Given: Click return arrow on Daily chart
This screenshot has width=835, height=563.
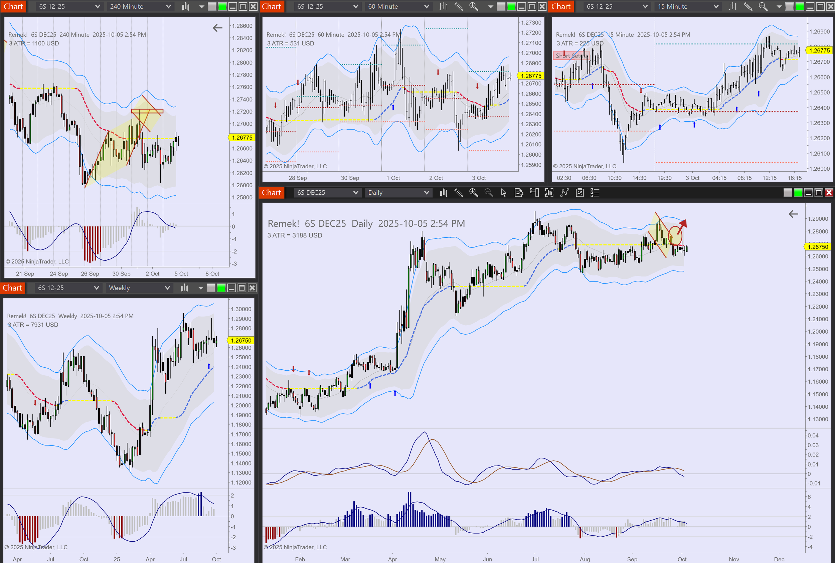Looking at the screenshot, I should (x=793, y=214).
